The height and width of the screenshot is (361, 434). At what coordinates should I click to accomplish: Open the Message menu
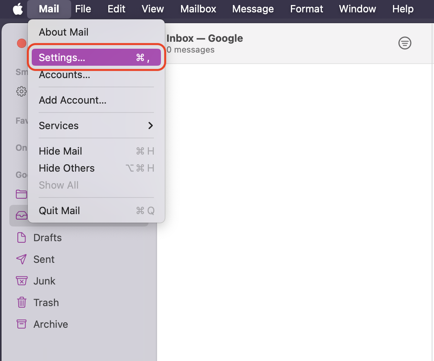(253, 9)
